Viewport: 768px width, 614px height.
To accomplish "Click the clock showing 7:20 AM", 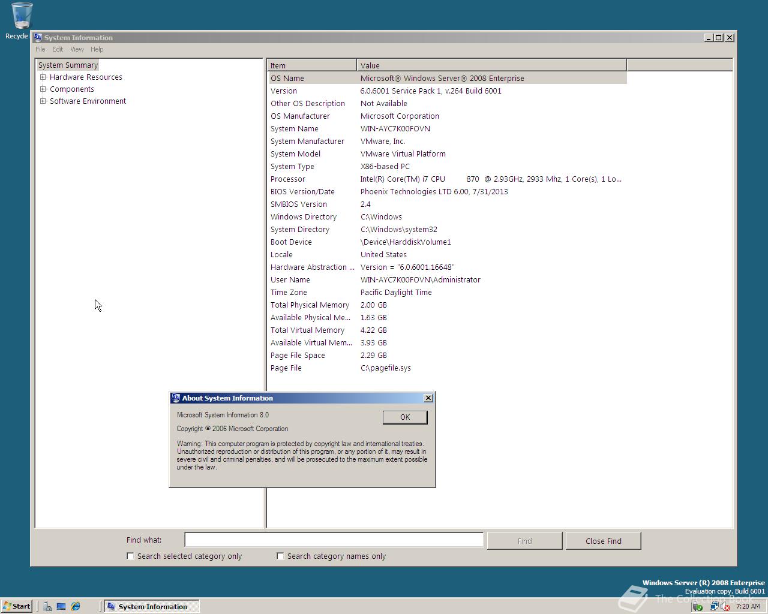I will tap(748, 606).
